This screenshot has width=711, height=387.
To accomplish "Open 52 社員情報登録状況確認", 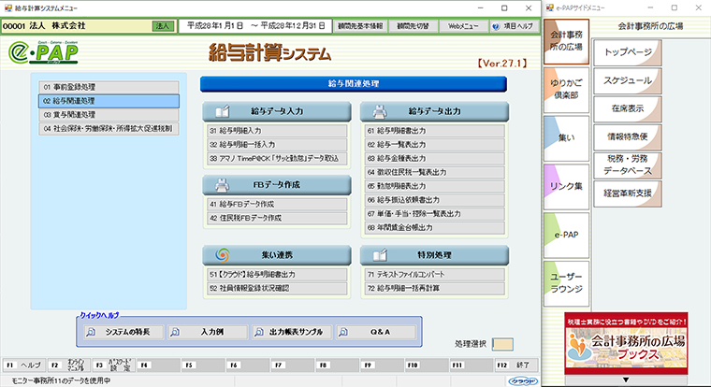I will [277, 288].
